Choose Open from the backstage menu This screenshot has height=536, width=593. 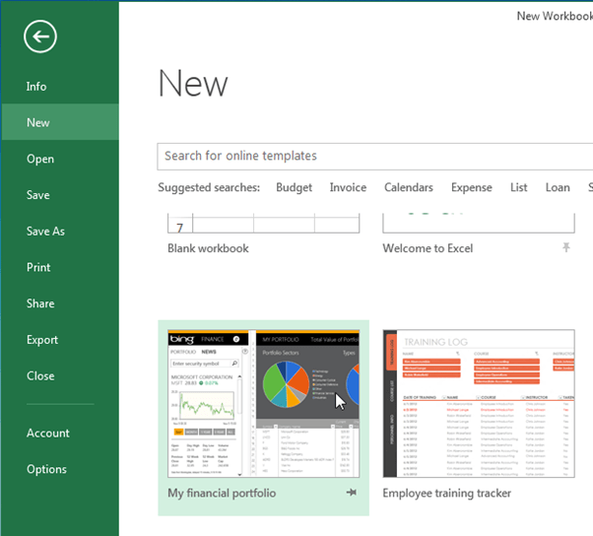coord(40,159)
